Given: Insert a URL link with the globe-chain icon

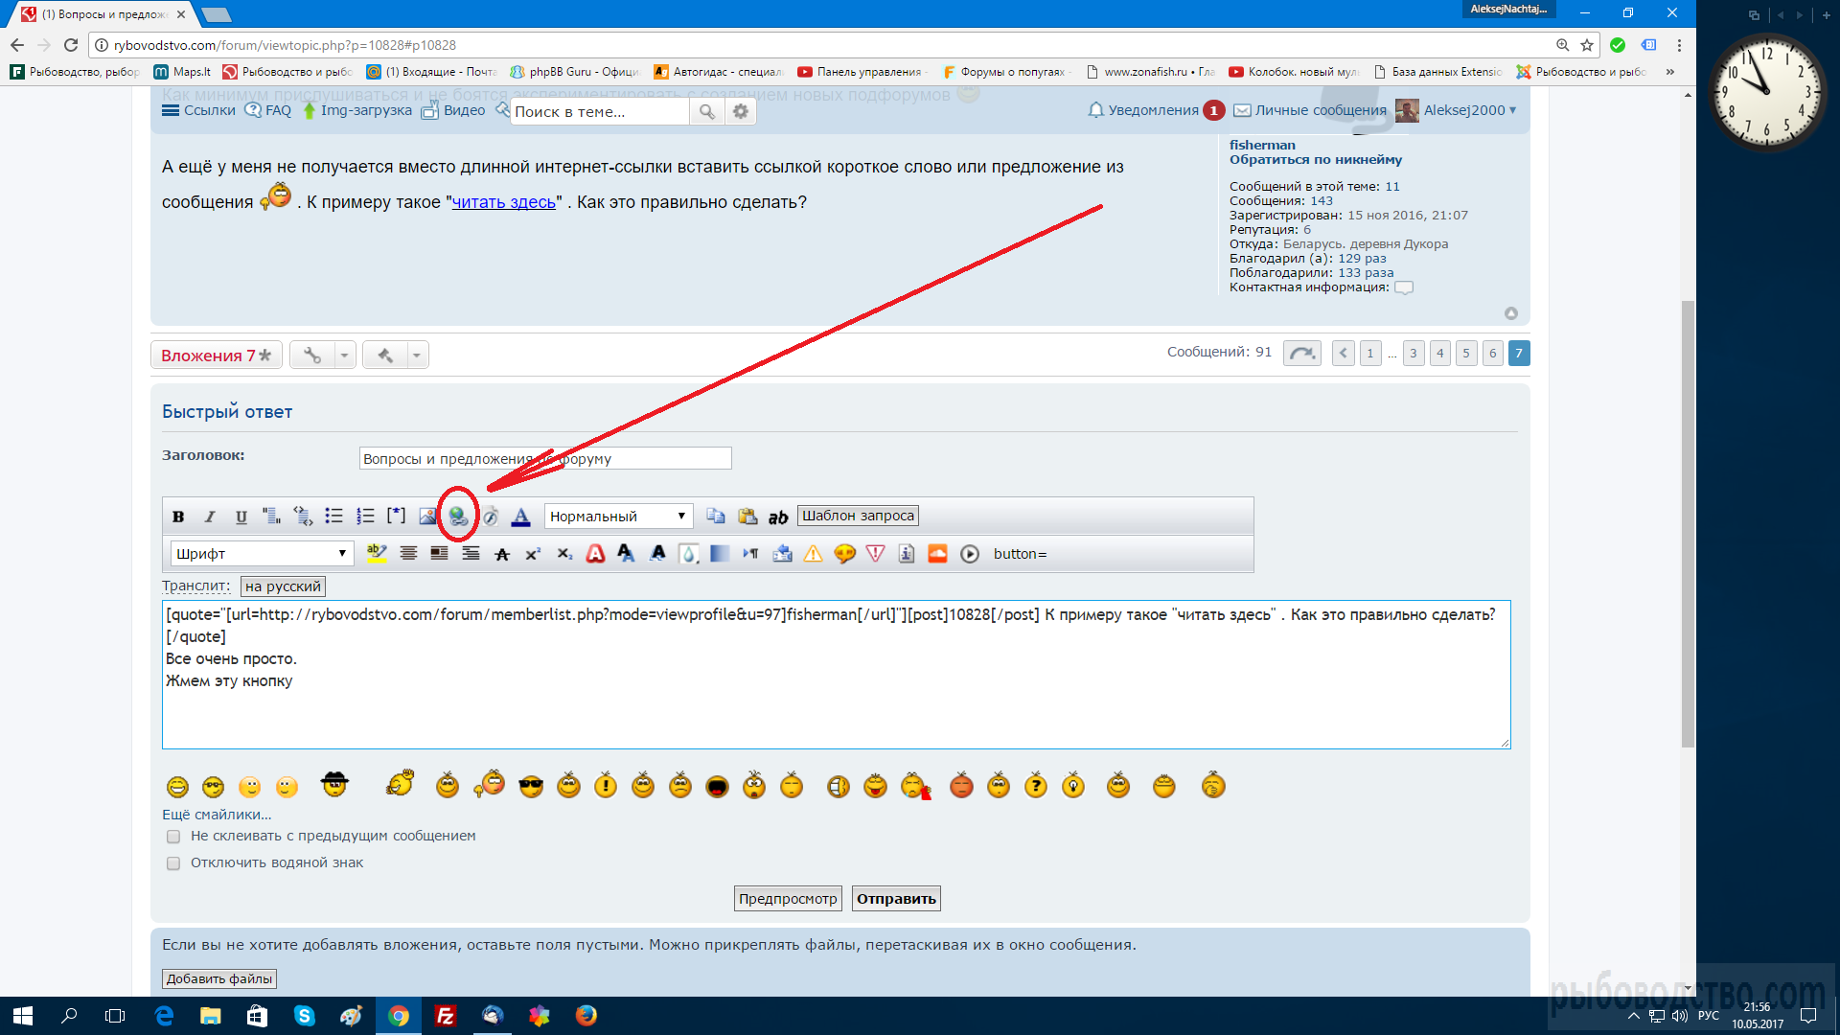Looking at the screenshot, I should coord(458,517).
